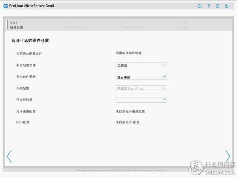Select the 步骤3 操作系统信息 step tab
This screenshot has height=177, width=237.
[x=149, y=25]
